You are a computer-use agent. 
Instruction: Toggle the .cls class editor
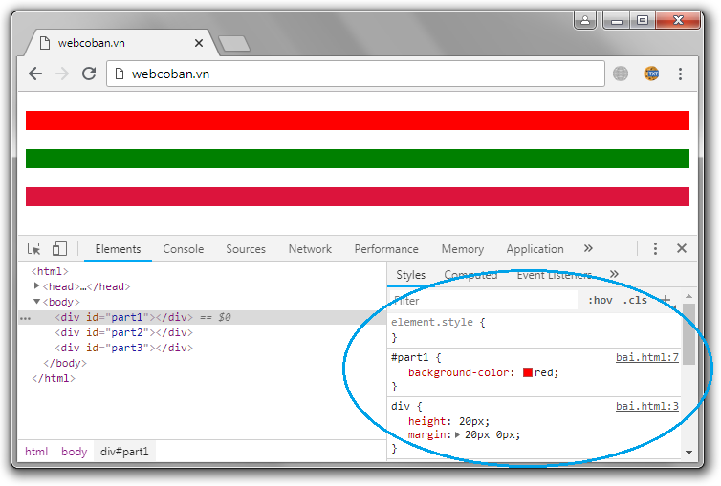click(635, 300)
